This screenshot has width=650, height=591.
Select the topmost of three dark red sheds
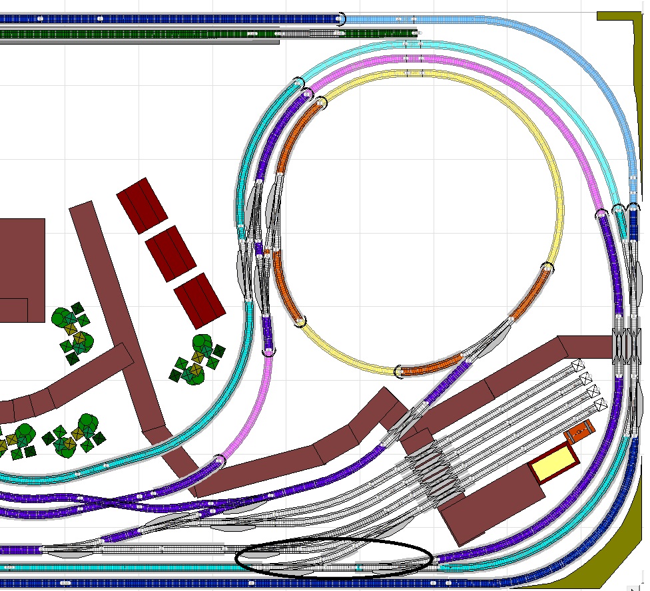click(143, 205)
